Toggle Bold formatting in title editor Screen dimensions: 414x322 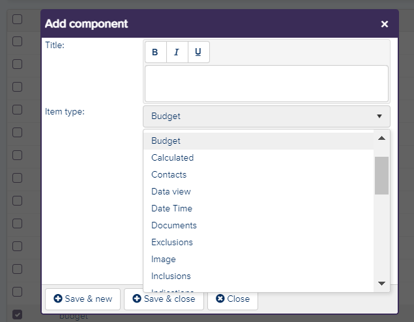[x=156, y=52]
